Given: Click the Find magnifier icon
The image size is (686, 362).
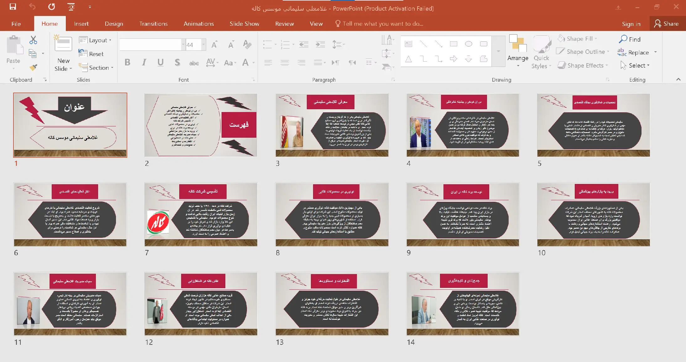Looking at the screenshot, I should coord(623,39).
